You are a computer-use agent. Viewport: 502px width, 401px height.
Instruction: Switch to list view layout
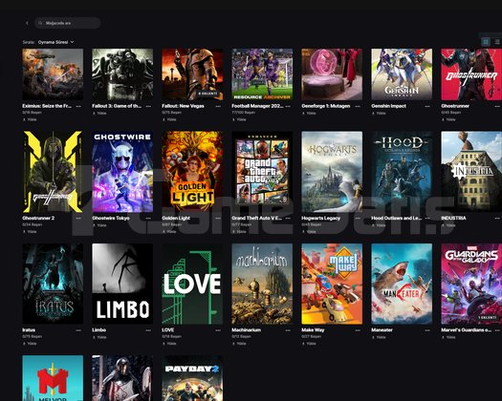[497, 42]
